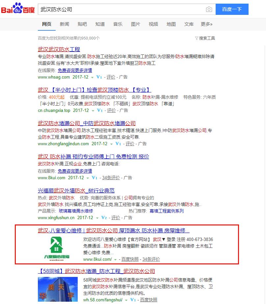Click the URL www.zhongfangjindun.com
266x304 pixels.
[x=63, y=144]
